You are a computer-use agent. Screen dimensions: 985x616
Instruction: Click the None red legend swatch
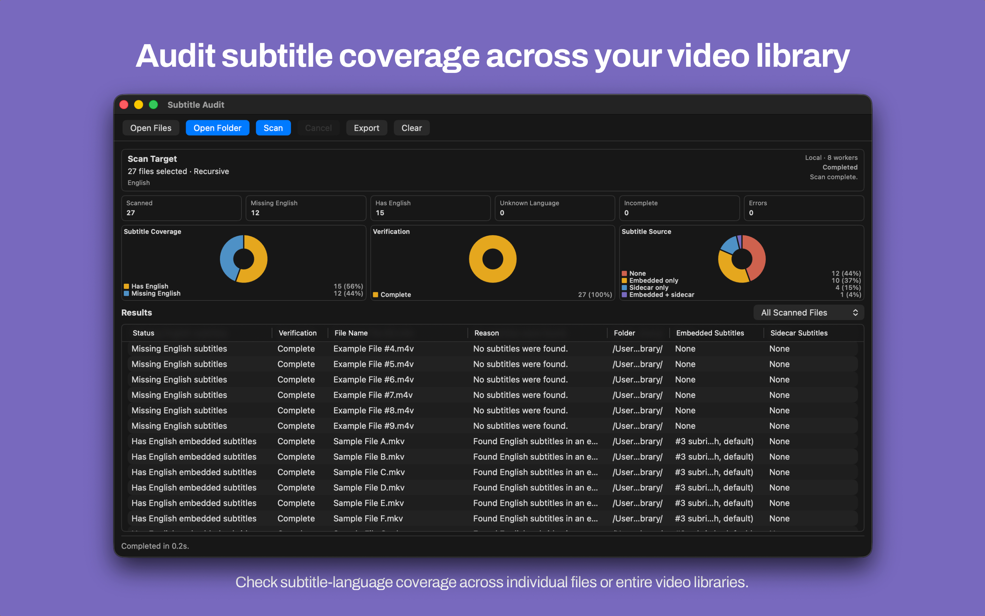click(625, 273)
